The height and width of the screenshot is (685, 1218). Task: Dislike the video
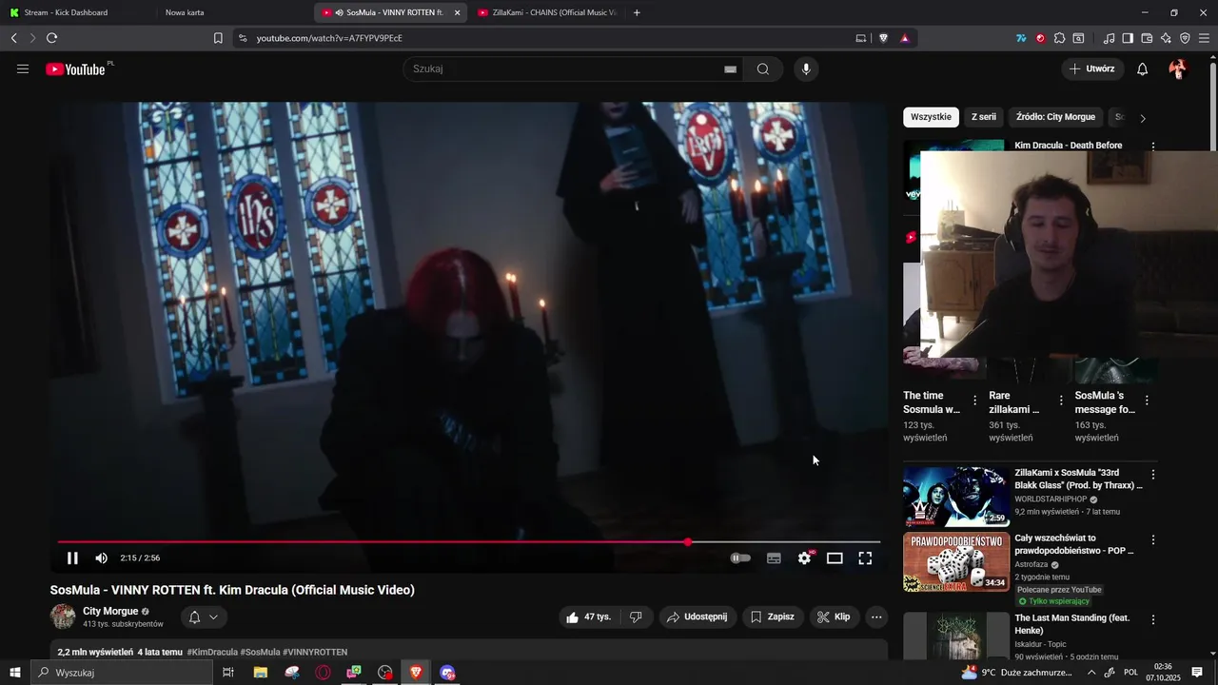point(636,617)
